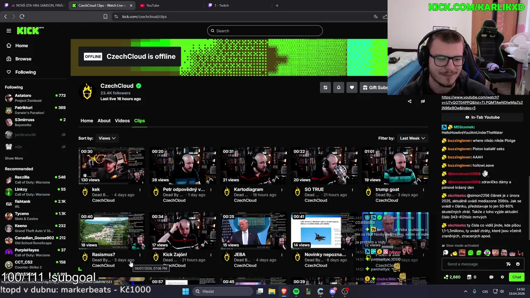
Task: Click the 2,660 channel points balance
Action: [452, 277]
